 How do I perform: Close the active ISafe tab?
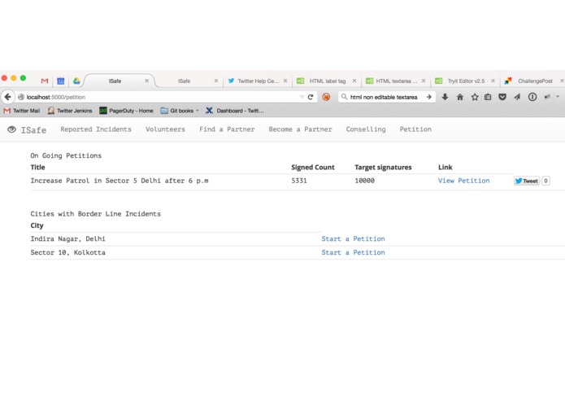[146, 81]
